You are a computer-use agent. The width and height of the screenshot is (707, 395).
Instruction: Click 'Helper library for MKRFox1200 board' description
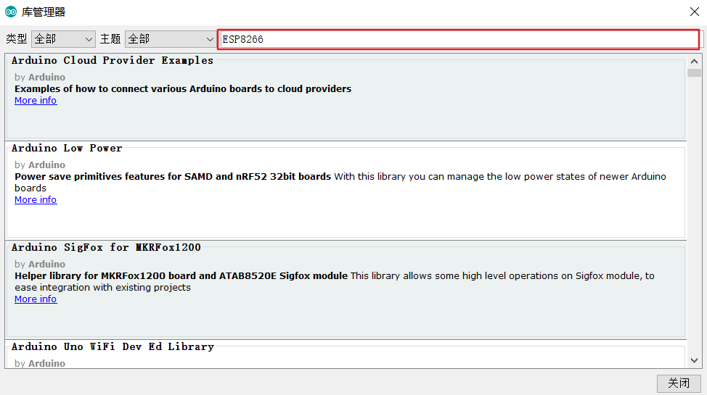point(181,275)
